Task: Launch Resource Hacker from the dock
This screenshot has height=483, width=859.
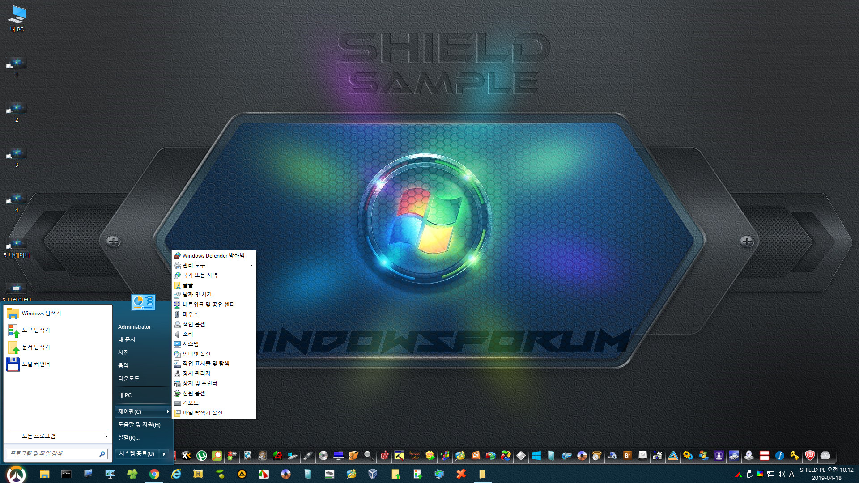Action: [415, 455]
